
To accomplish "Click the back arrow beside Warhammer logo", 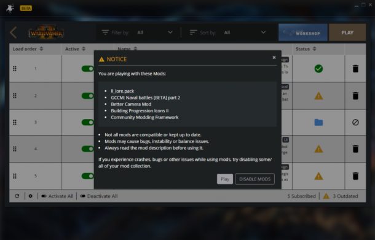I will (14, 33).
